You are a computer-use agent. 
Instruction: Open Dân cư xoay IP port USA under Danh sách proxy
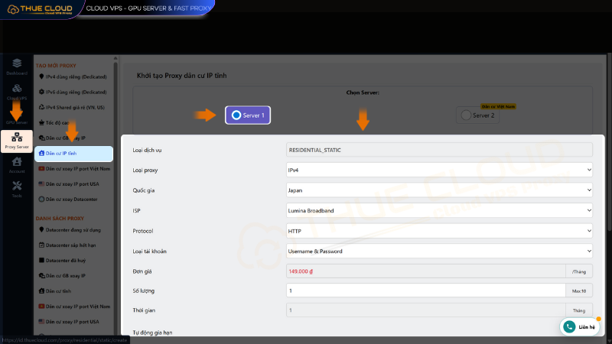[x=69, y=322]
